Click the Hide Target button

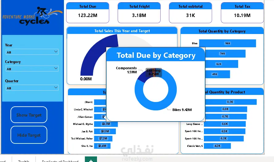tap(29, 135)
